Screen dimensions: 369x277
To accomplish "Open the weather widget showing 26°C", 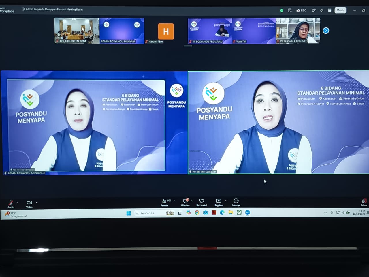I will (17, 214).
